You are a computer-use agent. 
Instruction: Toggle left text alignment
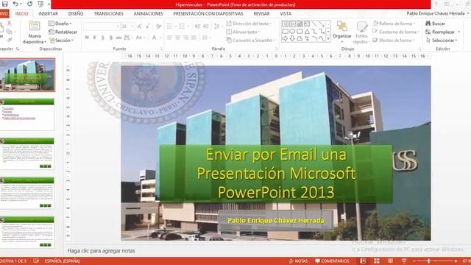click(x=170, y=38)
